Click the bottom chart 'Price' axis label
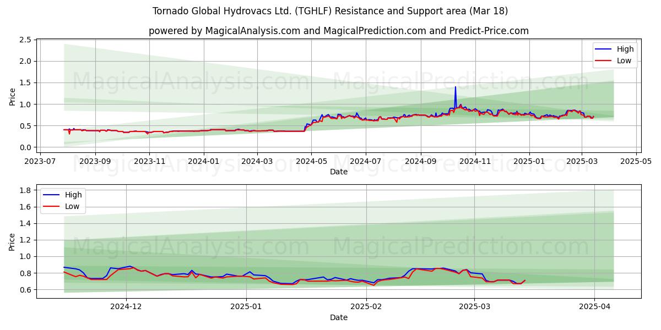Screen dimensions: 661x330 coord(12,241)
